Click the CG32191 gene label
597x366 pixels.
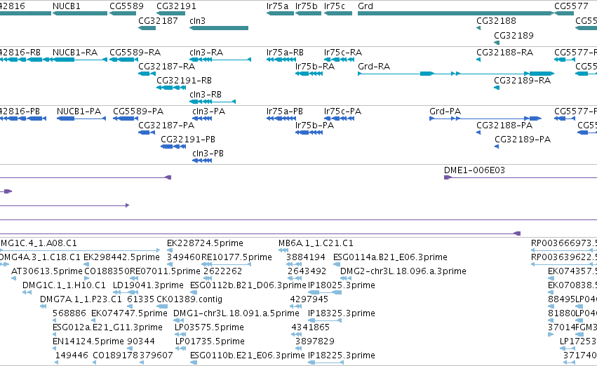coord(176,6)
